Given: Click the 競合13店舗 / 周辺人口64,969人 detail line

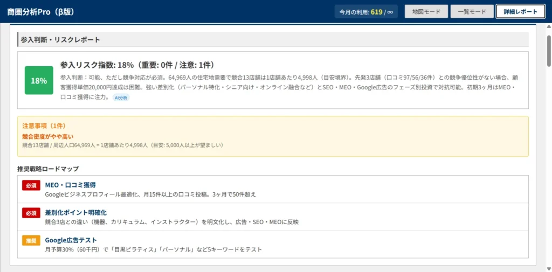Looking at the screenshot, I should point(123,145).
